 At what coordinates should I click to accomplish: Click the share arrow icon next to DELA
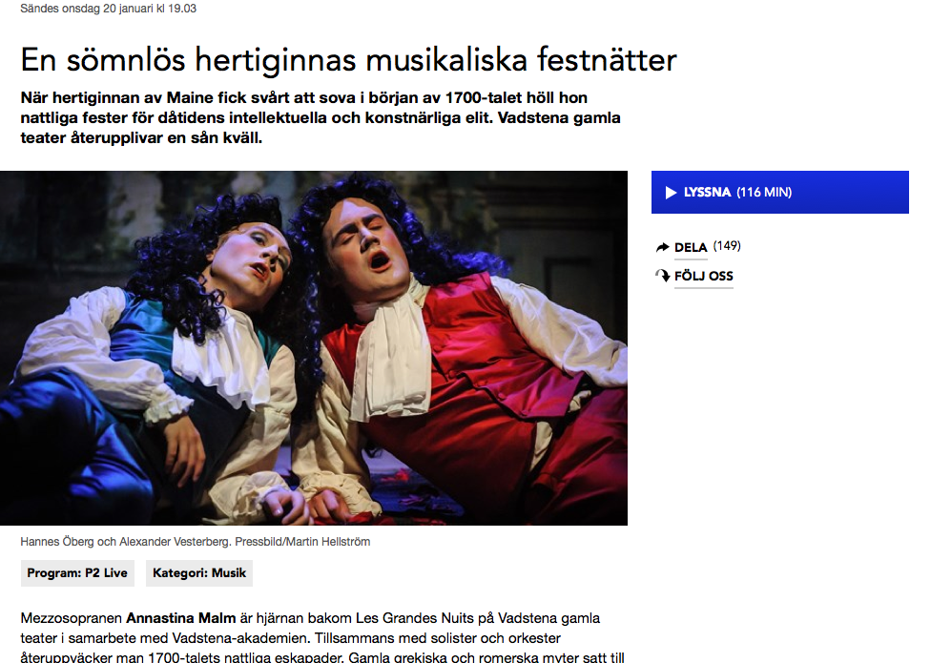[x=662, y=247]
